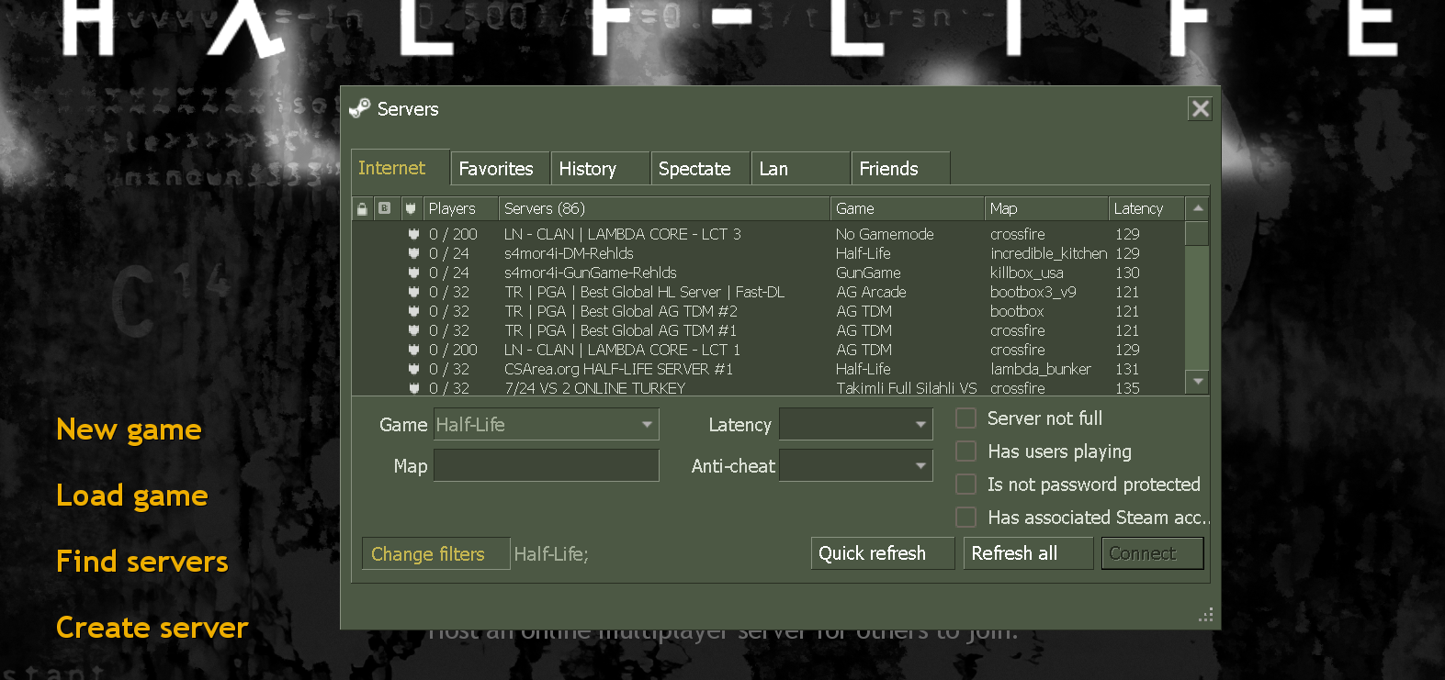
Task: Sort by Game column header
Action: point(908,208)
